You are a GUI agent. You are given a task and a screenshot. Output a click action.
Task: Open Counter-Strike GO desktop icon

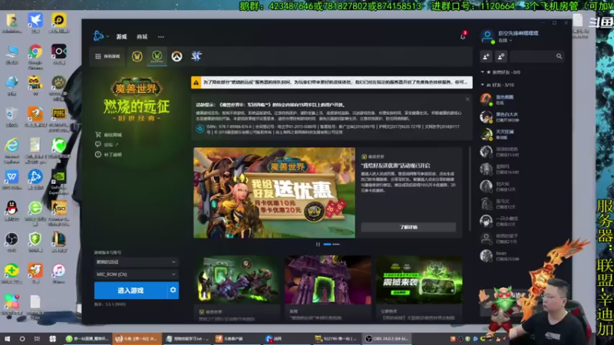[59, 213]
